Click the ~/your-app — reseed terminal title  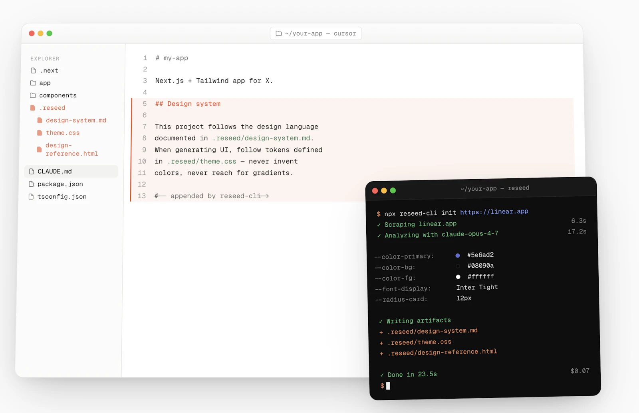click(495, 188)
